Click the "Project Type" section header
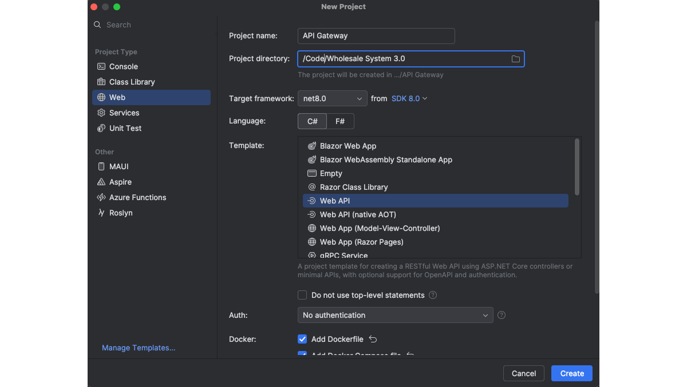 [116, 52]
